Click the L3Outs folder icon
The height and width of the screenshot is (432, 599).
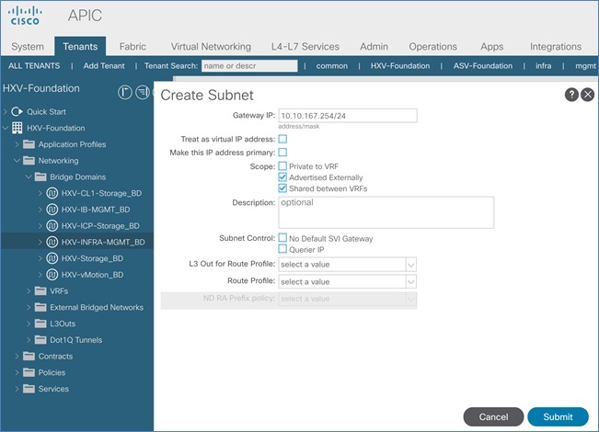[x=40, y=324]
